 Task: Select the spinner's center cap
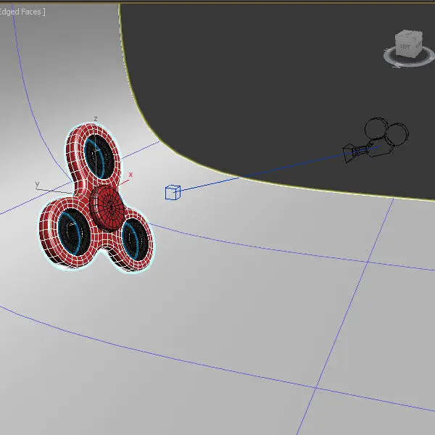click(107, 207)
